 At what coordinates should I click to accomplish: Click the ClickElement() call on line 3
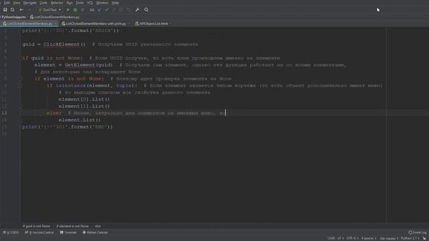point(64,44)
